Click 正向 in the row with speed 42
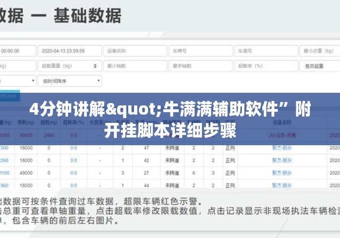The width and height of the screenshot is (340, 238). [230, 160]
